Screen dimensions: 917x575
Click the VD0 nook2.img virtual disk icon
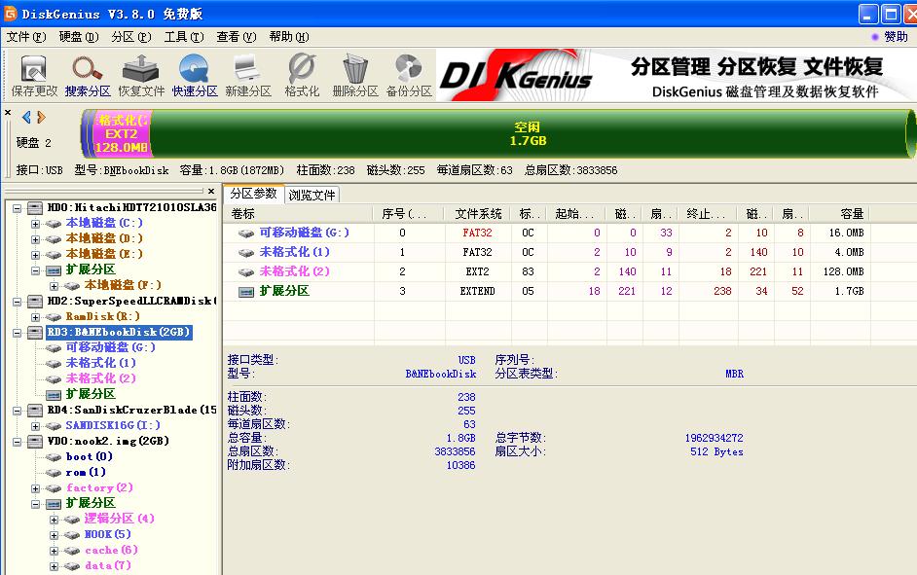pos(35,441)
